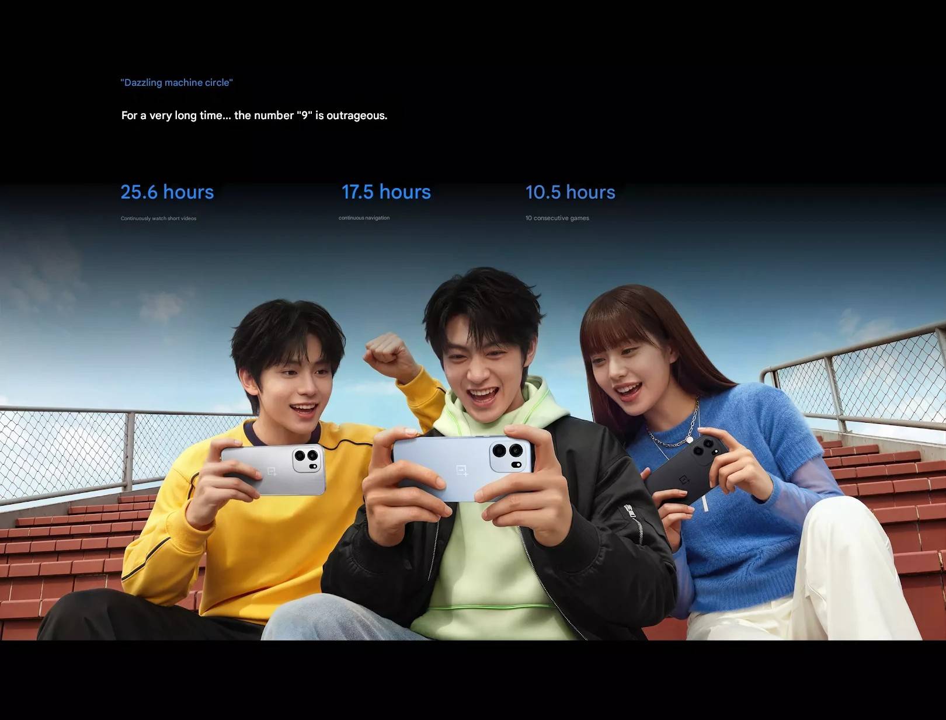Click the OnePlus logo on the silver phone

[x=272, y=471]
